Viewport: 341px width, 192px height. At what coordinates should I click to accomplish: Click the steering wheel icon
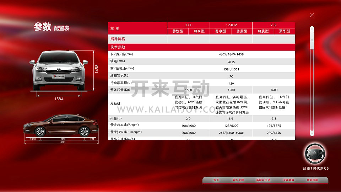coord(315,154)
